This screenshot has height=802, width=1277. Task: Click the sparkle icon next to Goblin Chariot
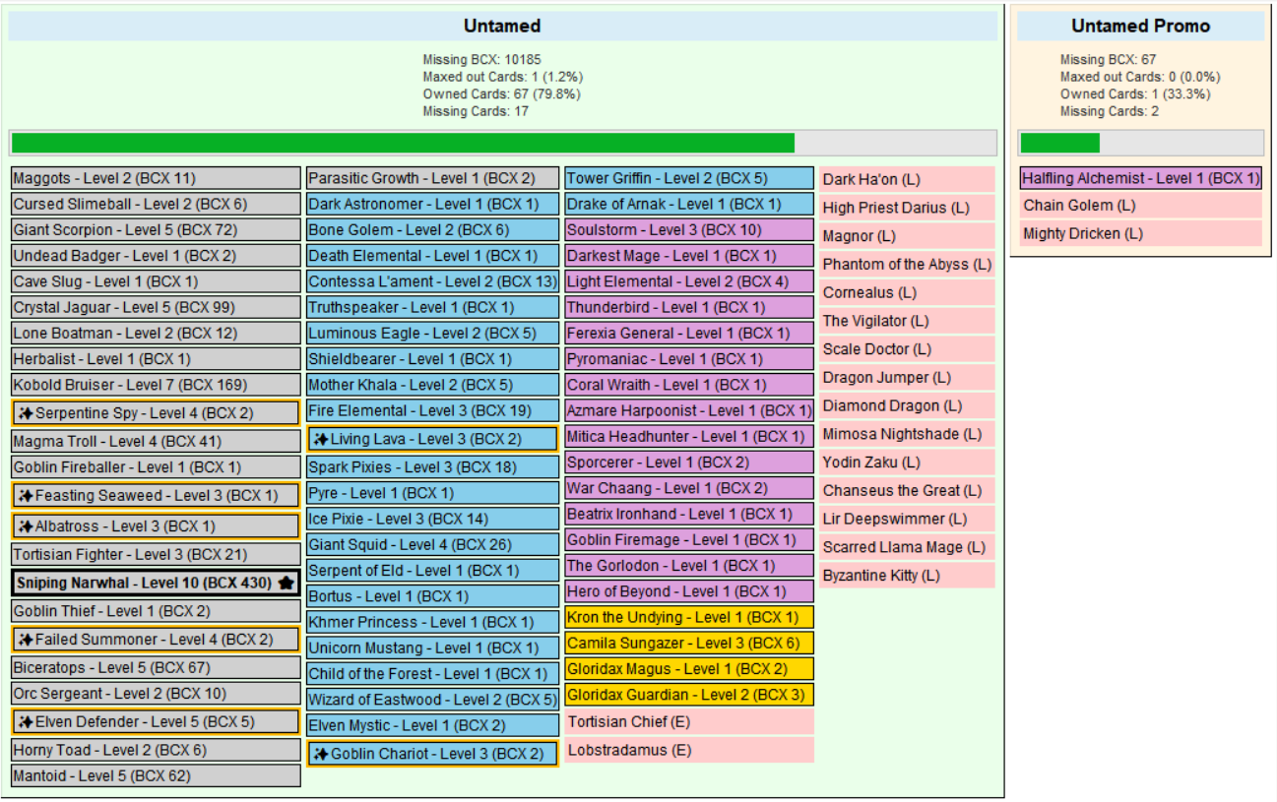pyautogui.click(x=321, y=755)
